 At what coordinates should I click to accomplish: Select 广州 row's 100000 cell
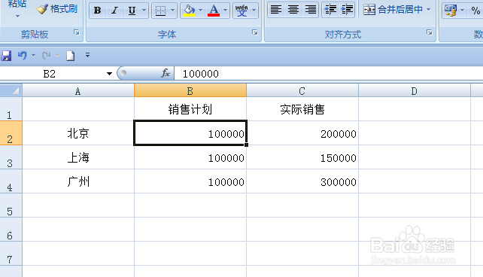coord(190,181)
